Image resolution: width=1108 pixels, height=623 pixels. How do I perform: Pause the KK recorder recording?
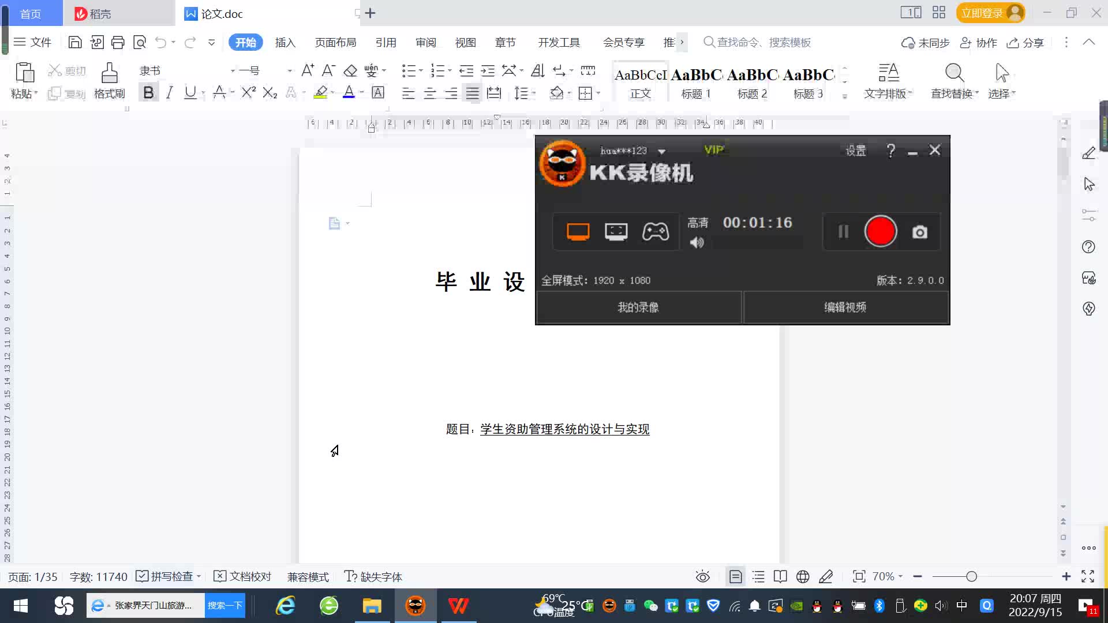[843, 232]
